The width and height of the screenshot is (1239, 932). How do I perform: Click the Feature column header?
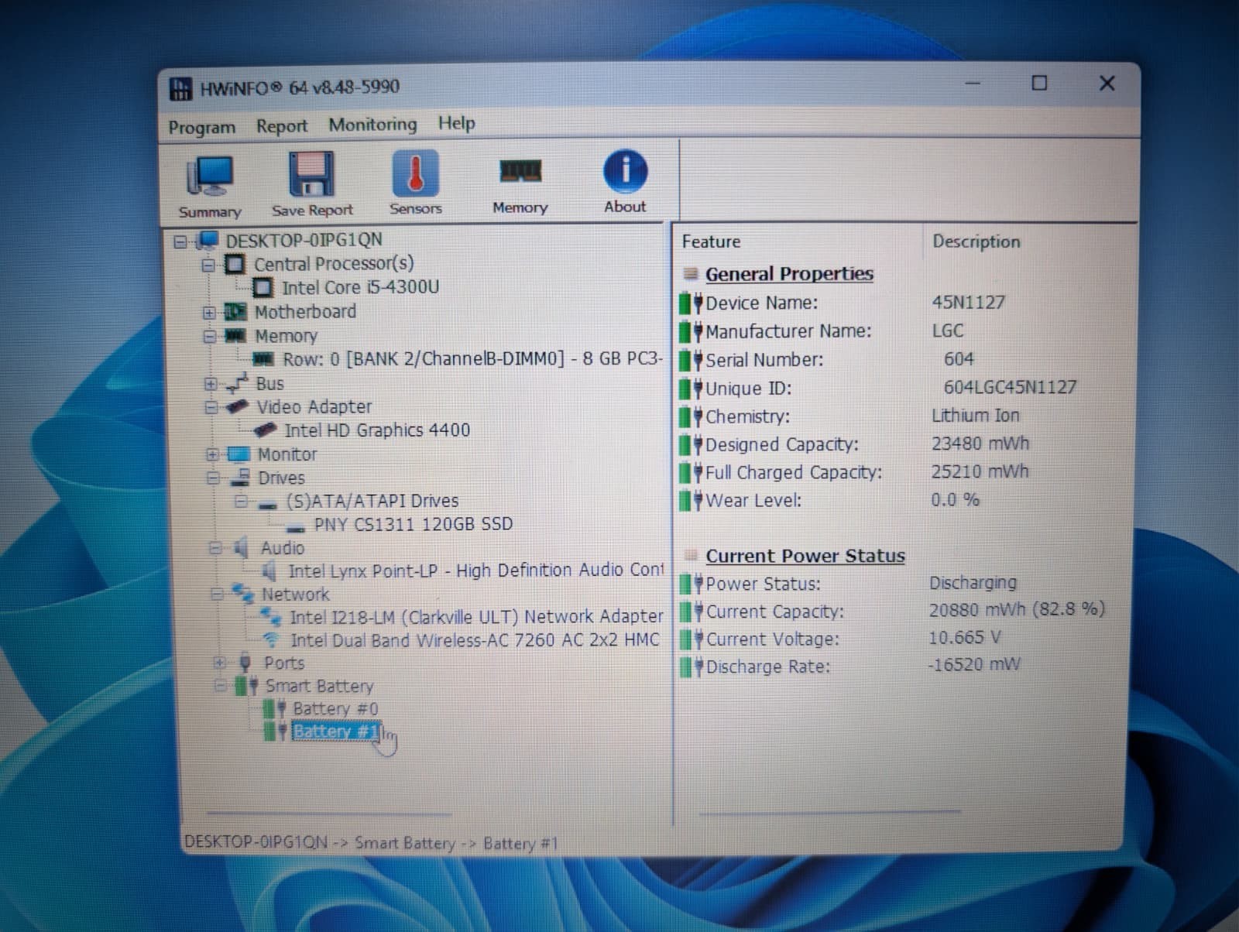[711, 242]
